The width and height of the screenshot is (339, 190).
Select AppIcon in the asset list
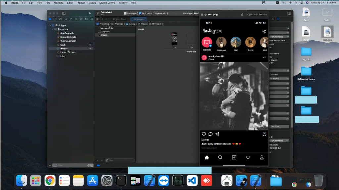tap(105, 31)
